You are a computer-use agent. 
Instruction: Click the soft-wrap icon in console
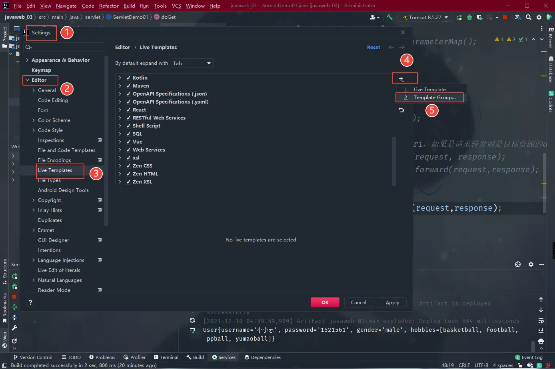pyautogui.click(x=541, y=320)
